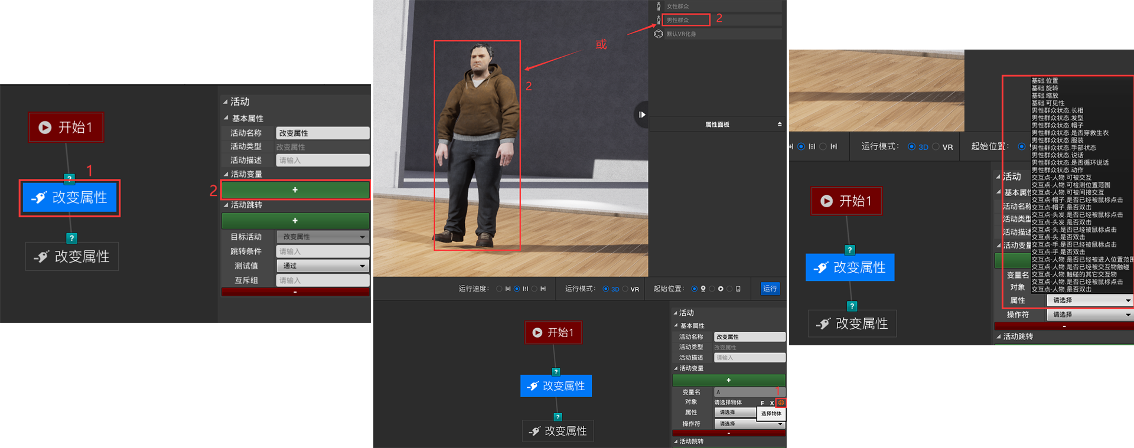Open the 属性 dropdown in middle screenshot
Image resolution: width=1134 pixels, height=448 pixels.
pos(735,413)
